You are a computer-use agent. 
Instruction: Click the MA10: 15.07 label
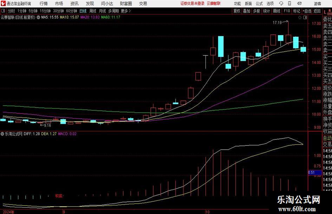(x=69, y=17)
